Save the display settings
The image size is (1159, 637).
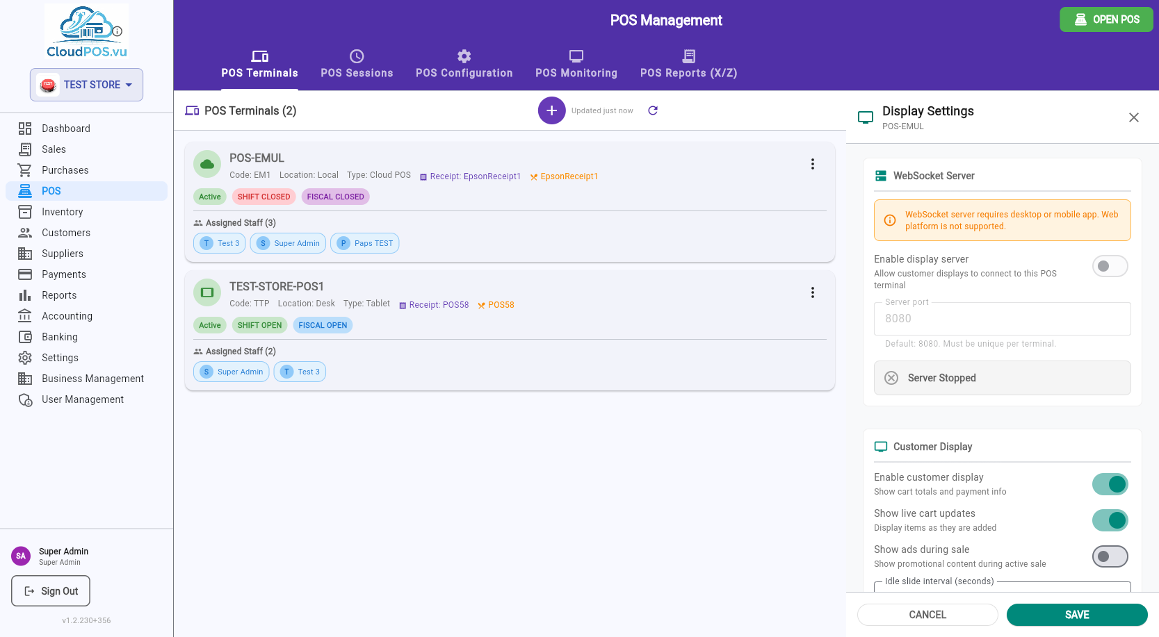tap(1077, 615)
